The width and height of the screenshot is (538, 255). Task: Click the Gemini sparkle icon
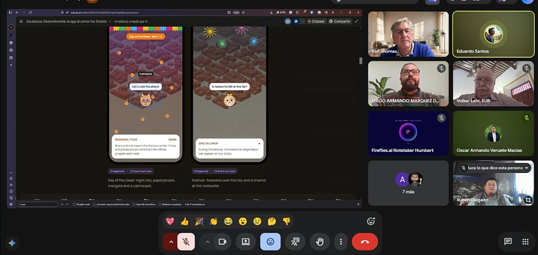(12, 243)
